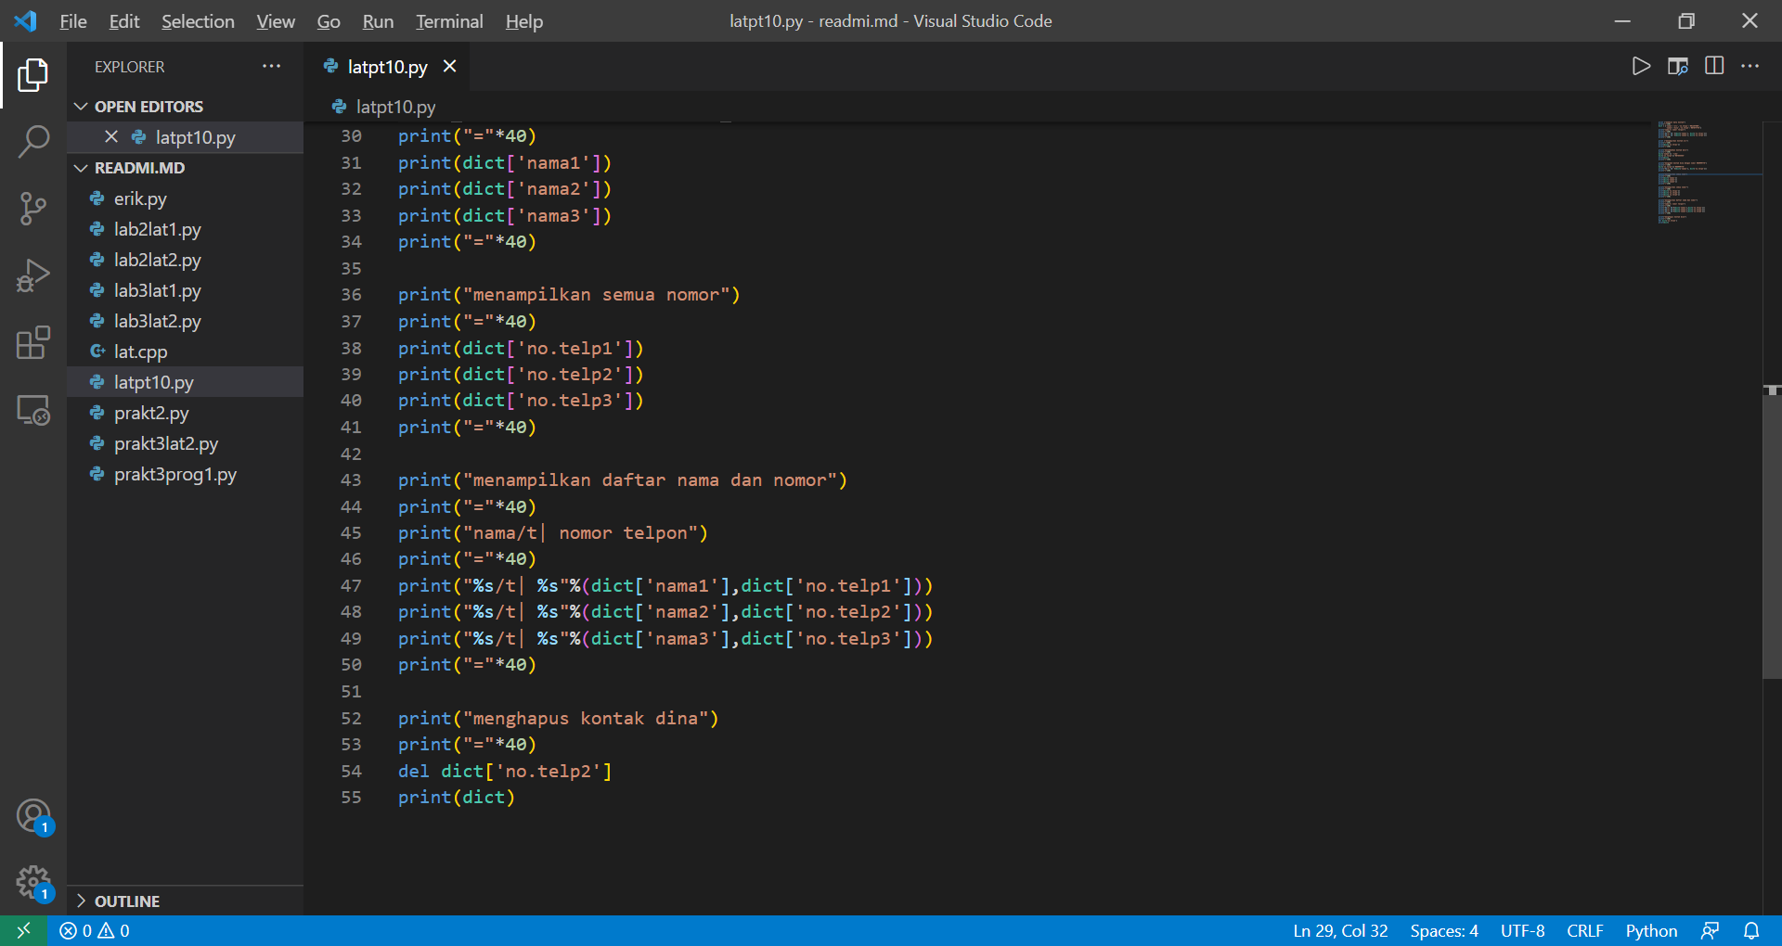Split the editor window
This screenshot has height=946, width=1782.
click(x=1714, y=66)
